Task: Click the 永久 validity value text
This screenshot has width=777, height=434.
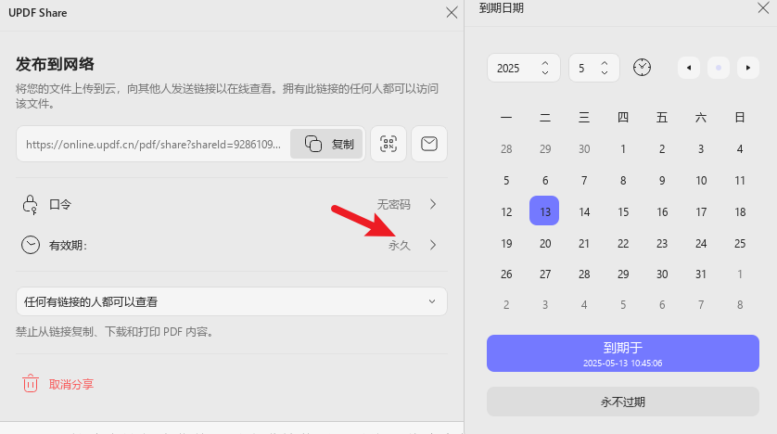Action: point(400,245)
